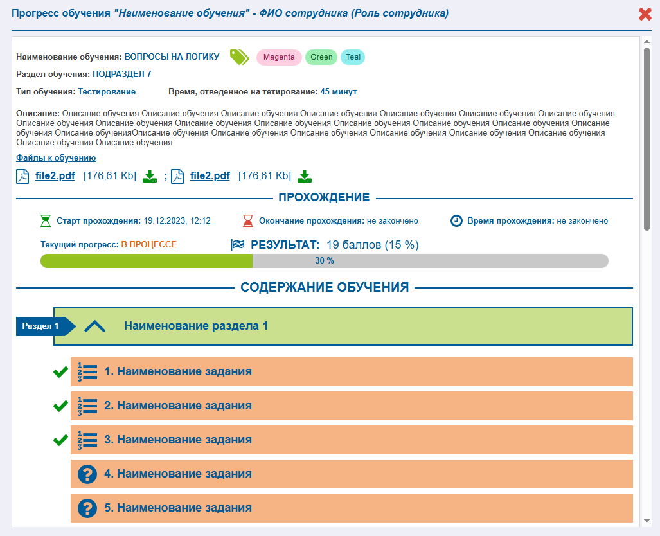Open task 2 Наименование задания row

pos(352,406)
